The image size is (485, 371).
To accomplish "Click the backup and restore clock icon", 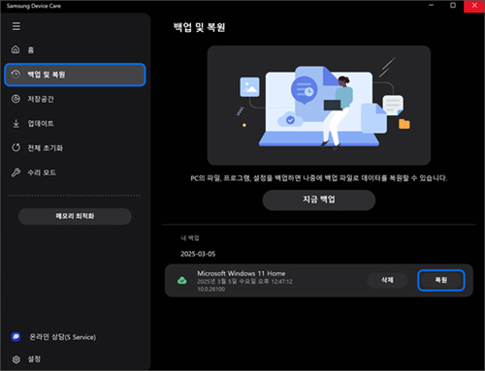I will click(16, 75).
